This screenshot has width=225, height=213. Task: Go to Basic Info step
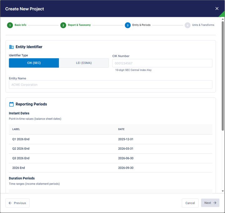point(20,25)
